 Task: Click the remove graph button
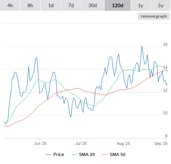pos(154,16)
